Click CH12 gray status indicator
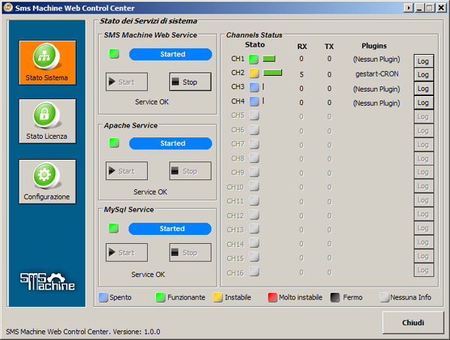This screenshot has height=340, width=450. click(x=254, y=215)
